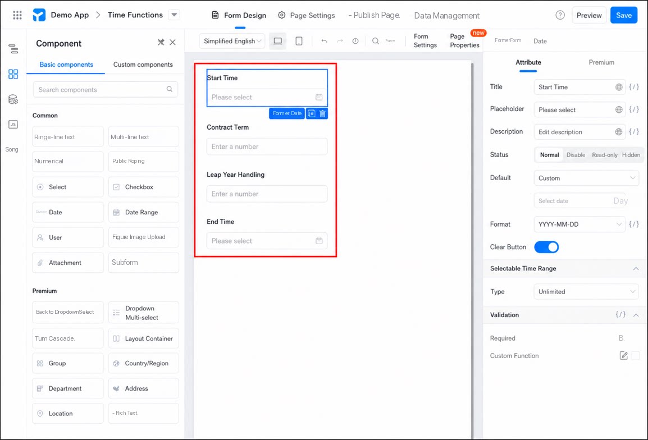Toggle the Clear Button switch
This screenshot has height=440, width=648.
coord(546,247)
